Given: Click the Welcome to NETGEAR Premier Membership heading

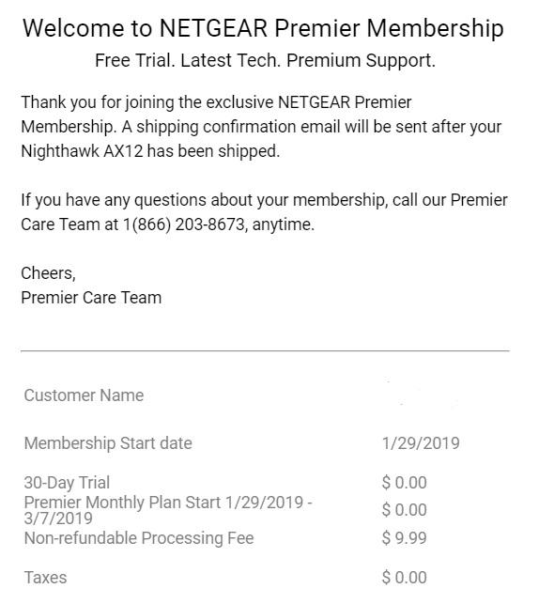Looking at the screenshot, I should tap(263, 29).
